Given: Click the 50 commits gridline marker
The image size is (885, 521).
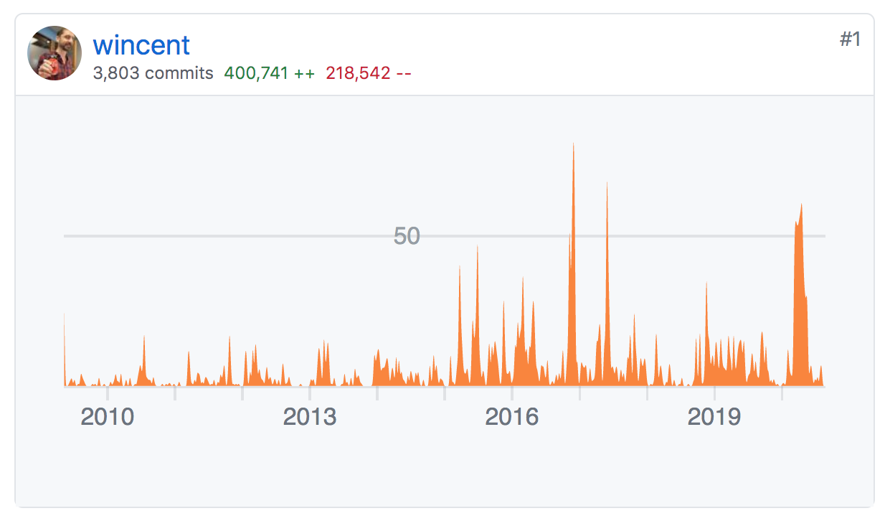Looking at the screenshot, I should click(x=406, y=235).
